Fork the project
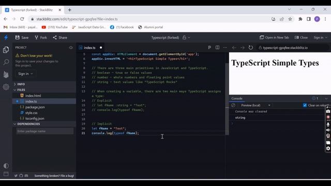Screen dimensions: 331x186 41,38
